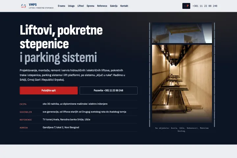
Task: Click the header phone number +381 11 22 88 248
Action: pos(205,6)
